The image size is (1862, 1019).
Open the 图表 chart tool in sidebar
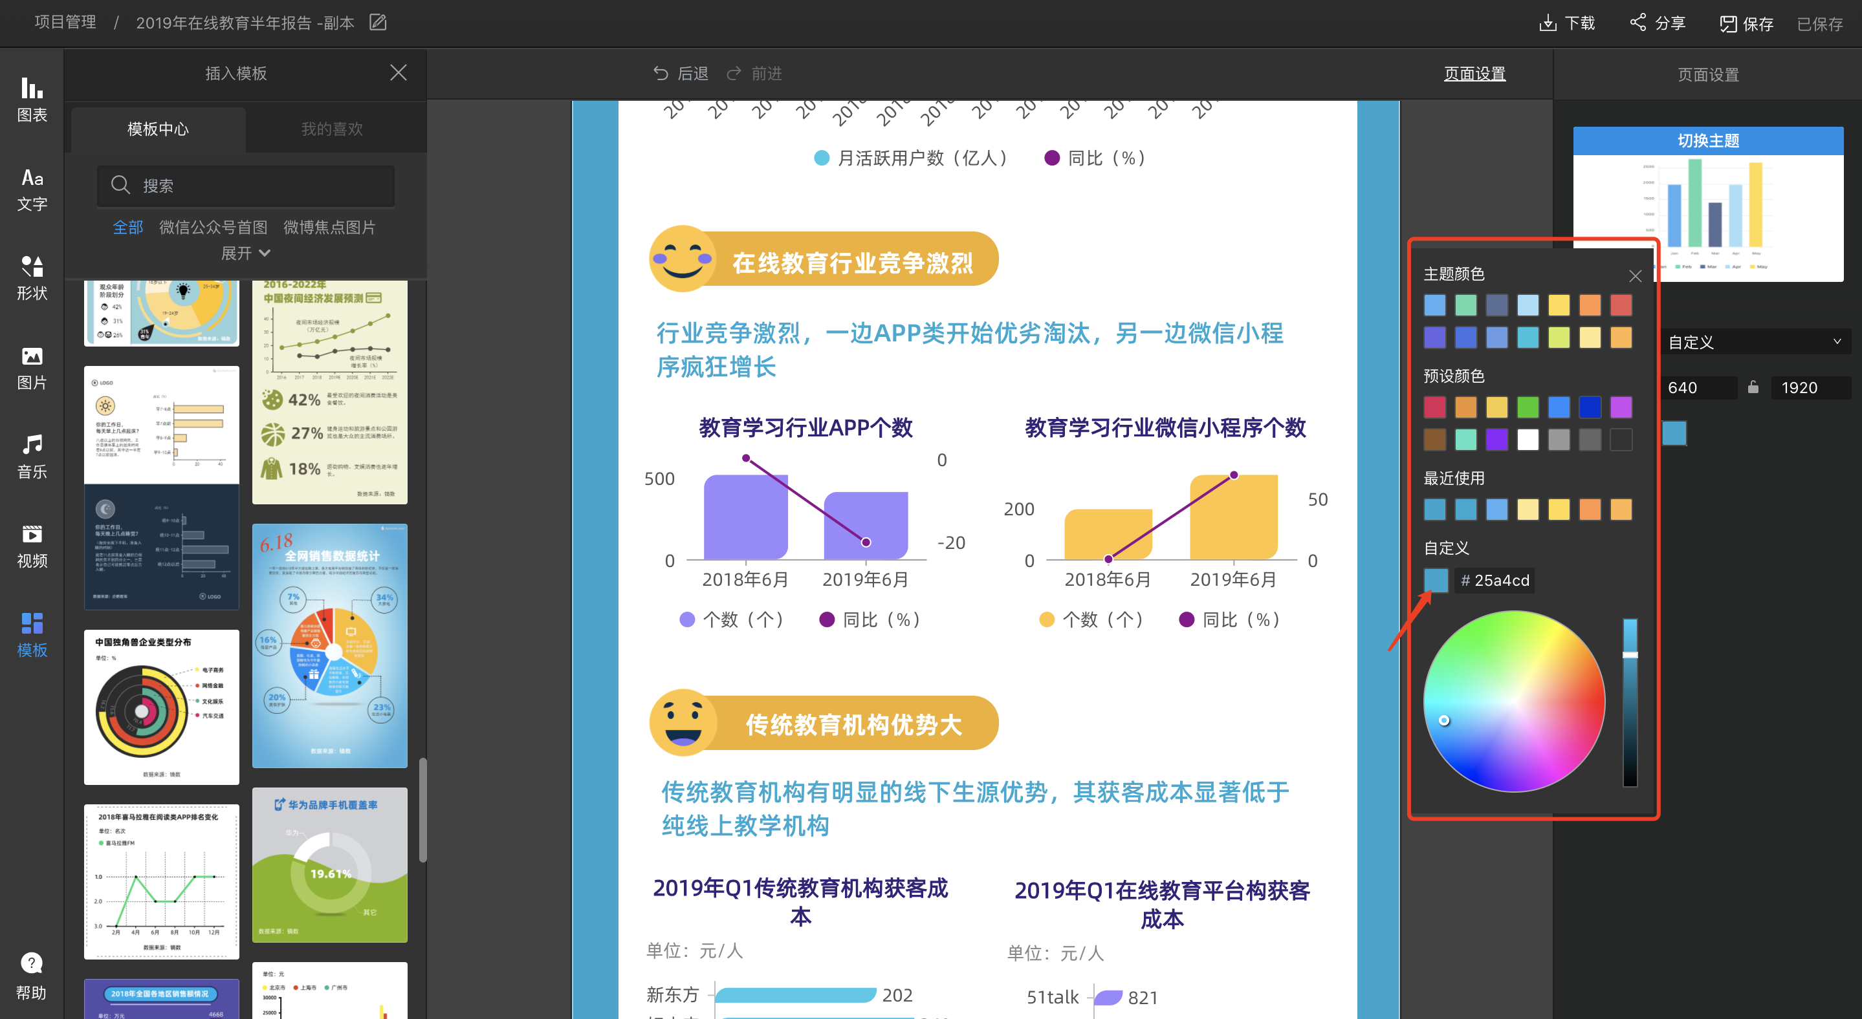pos(32,100)
